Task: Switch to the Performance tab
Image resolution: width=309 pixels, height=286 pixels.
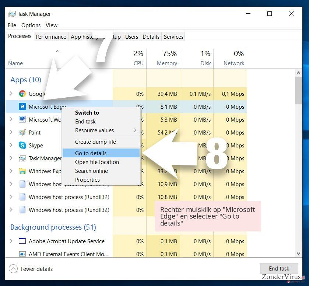Action: tap(51, 37)
